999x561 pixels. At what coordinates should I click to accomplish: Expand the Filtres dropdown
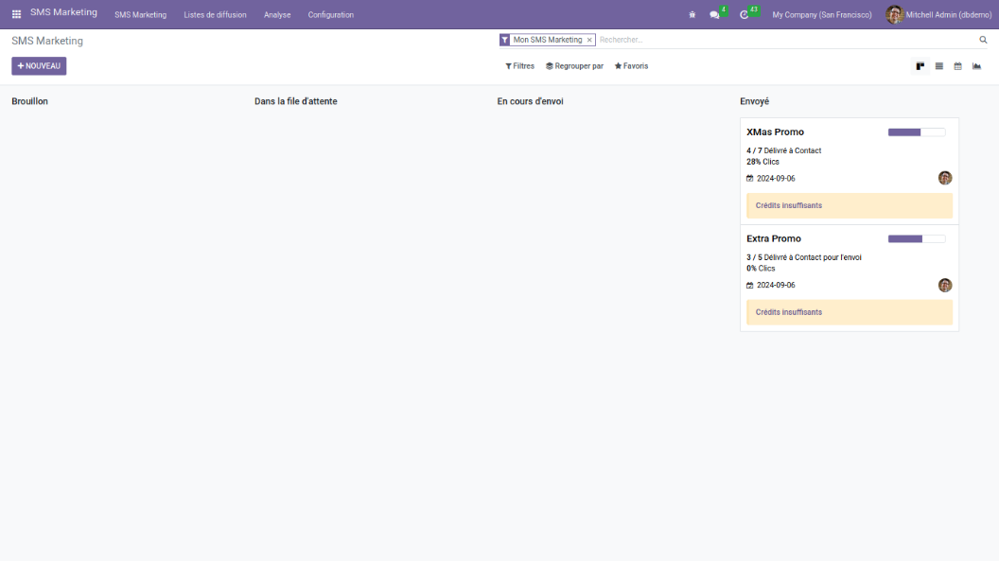[x=519, y=66]
